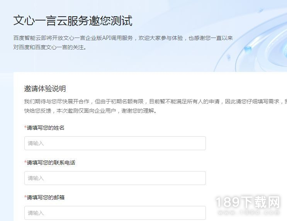Click the banner line 对百度和百度文心一言的关注
287x221 pixels.
point(50,47)
